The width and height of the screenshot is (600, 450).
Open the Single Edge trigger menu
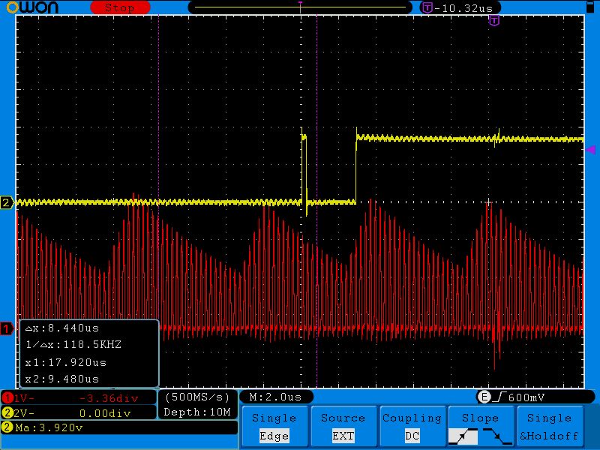coord(274,427)
